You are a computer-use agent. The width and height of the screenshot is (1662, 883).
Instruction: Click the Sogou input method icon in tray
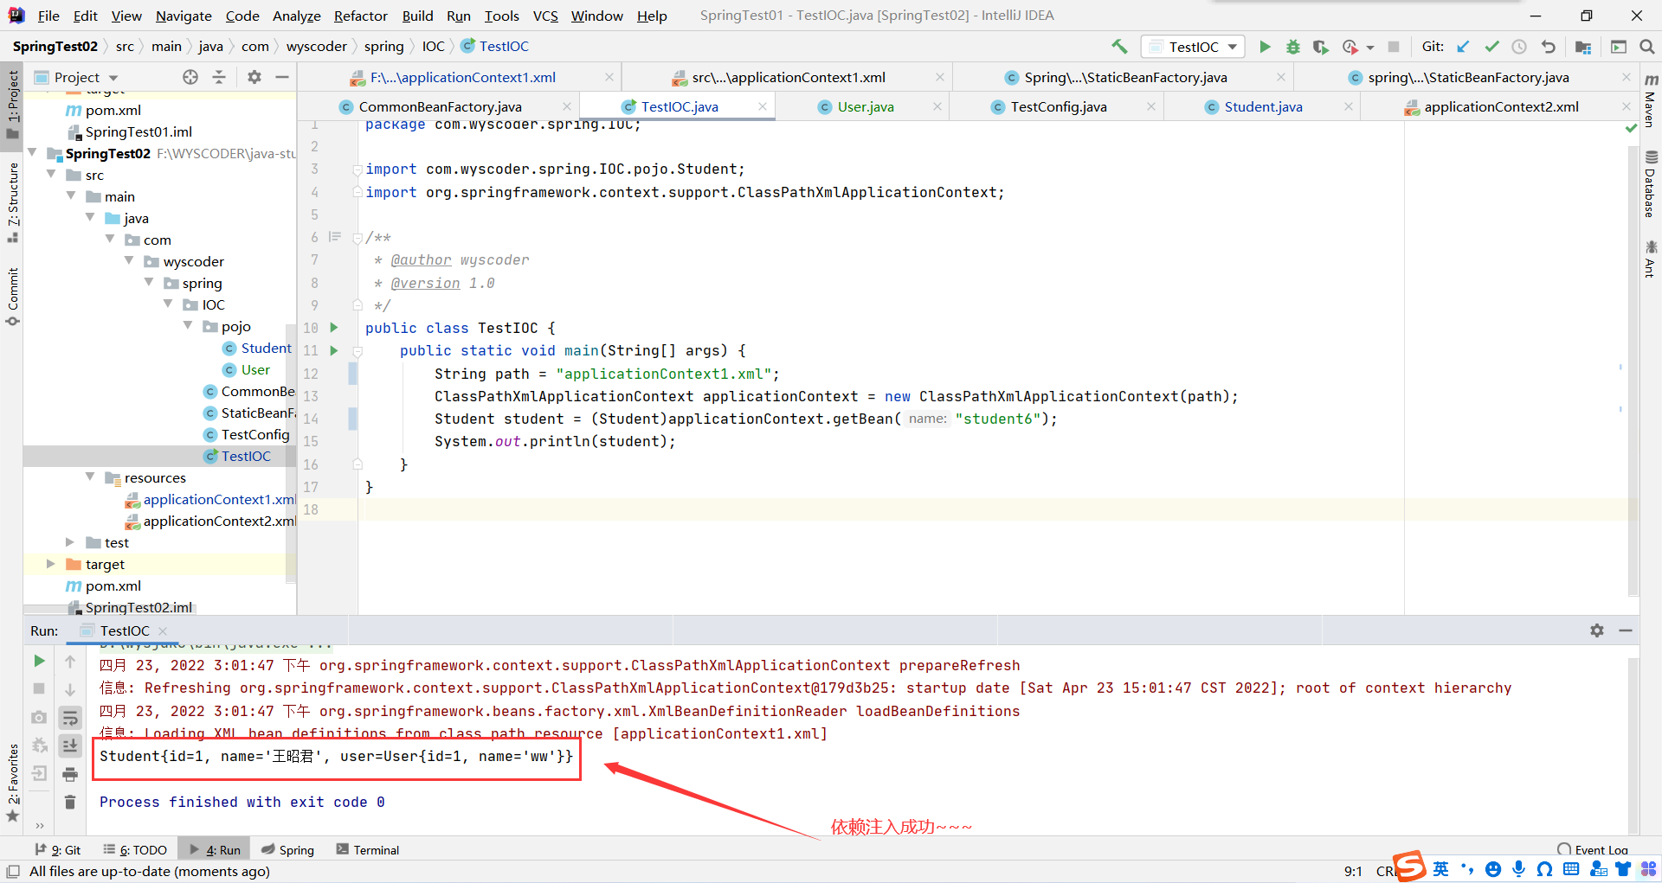click(1408, 866)
